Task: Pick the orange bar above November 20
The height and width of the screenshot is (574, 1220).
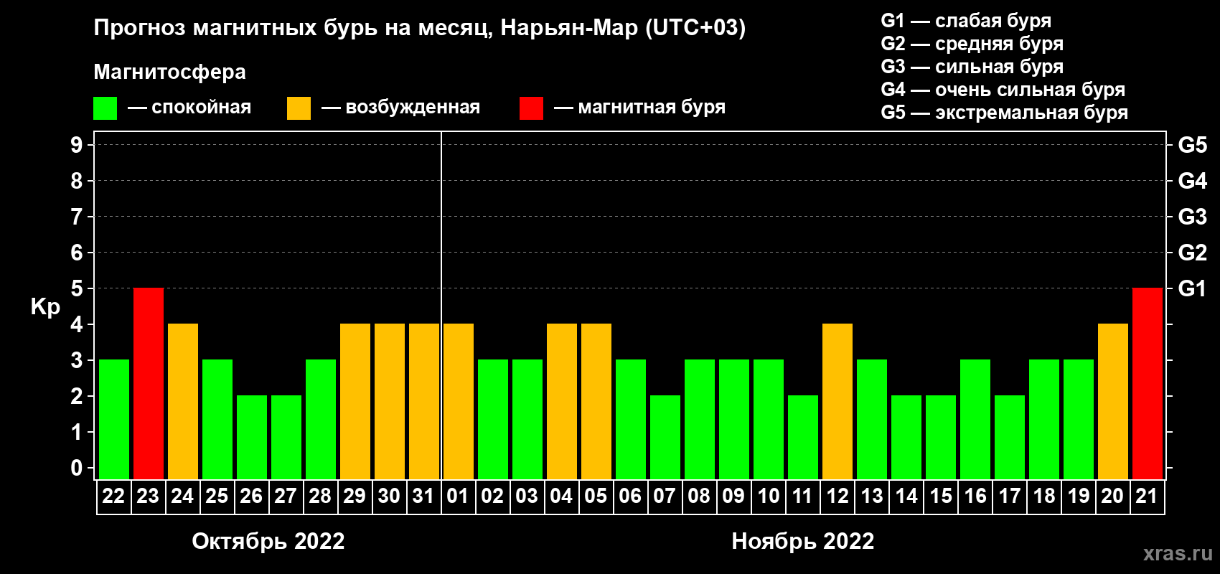Action: point(1113,401)
